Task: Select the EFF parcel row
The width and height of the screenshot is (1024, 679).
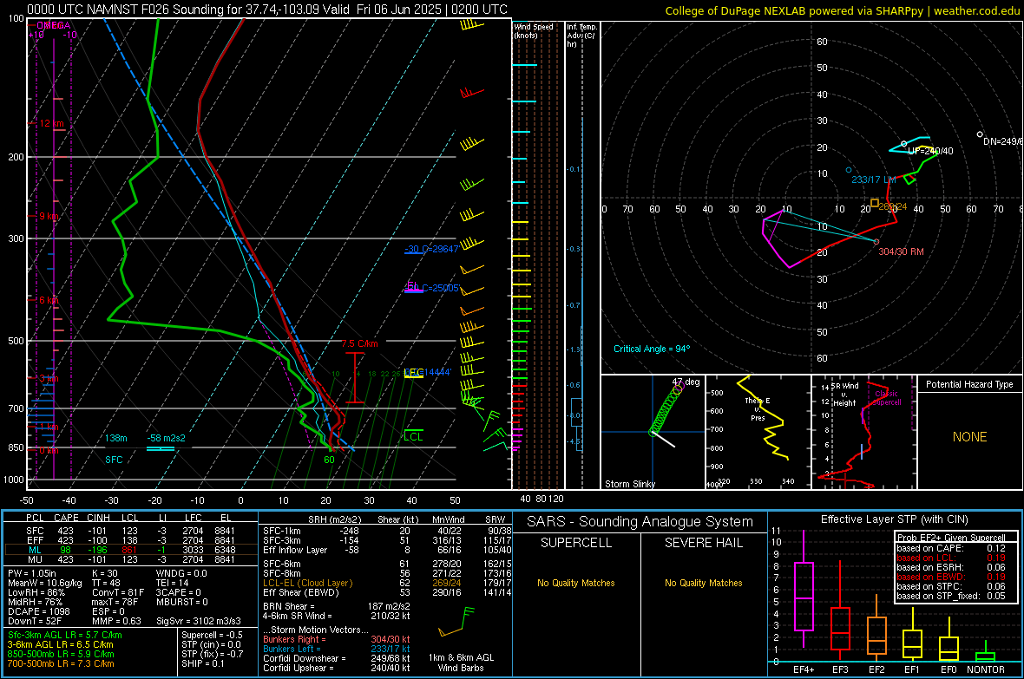Action: [131, 540]
